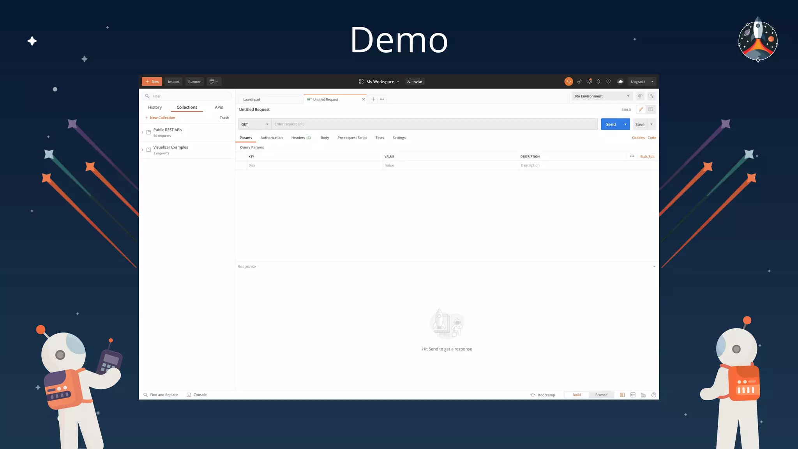Open the No Environment dropdown
The width and height of the screenshot is (798, 449).
[602, 96]
